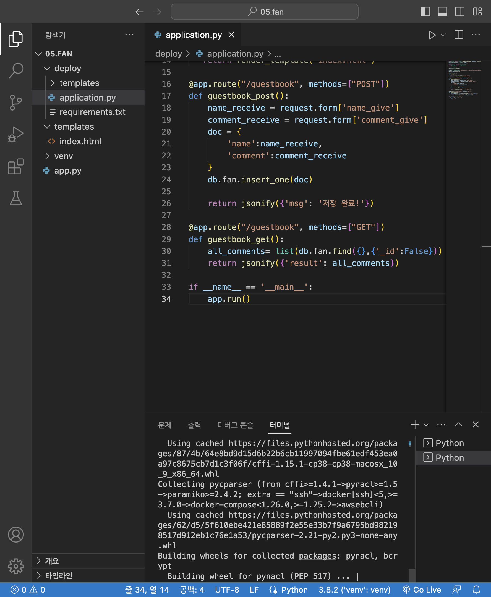Go back with the left arrow
The height and width of the screenshot is (597, 491).
click(x=140, y=12)
